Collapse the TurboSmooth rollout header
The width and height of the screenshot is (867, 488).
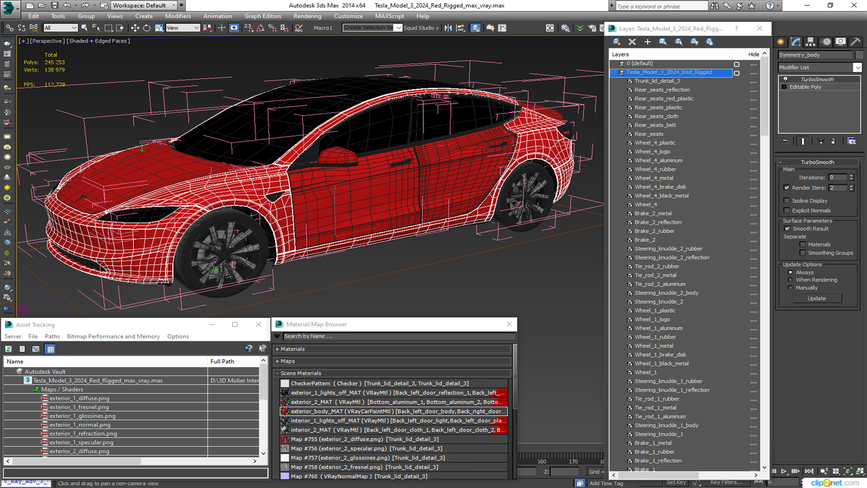[817, 162]
